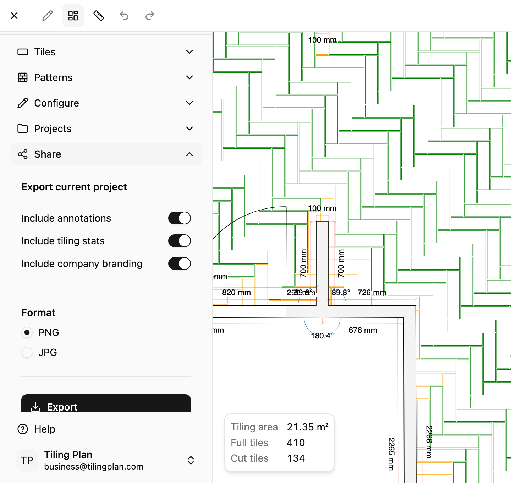The image size is (511, 483).
Task: Click the Share section header label
Action: click(48, 154)
